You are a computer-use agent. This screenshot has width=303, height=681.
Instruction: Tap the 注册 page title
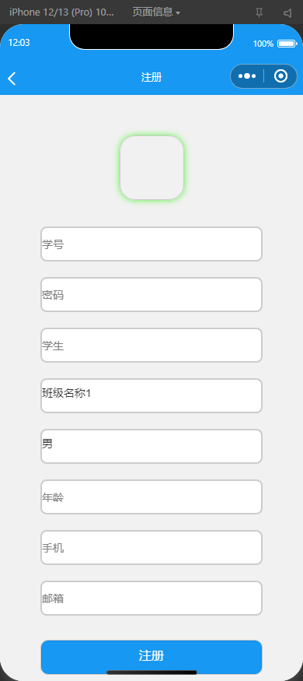click(x=151, y=77)
